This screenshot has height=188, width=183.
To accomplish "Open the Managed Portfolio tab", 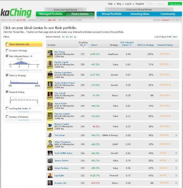I will point(51,14).
